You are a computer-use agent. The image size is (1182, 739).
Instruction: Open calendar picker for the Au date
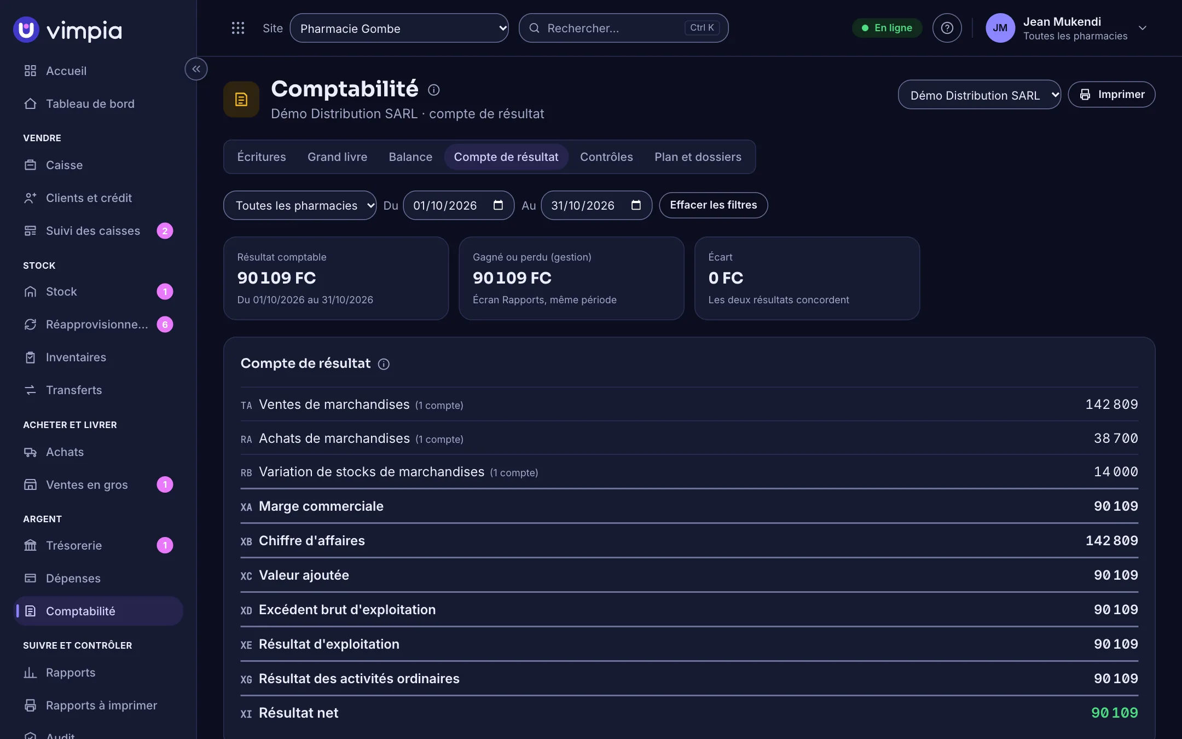pos(636,205)
